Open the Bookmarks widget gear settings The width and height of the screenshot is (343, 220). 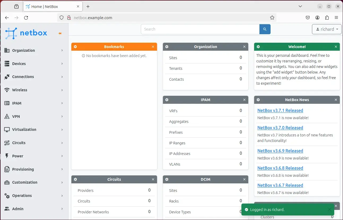point(75,47)
